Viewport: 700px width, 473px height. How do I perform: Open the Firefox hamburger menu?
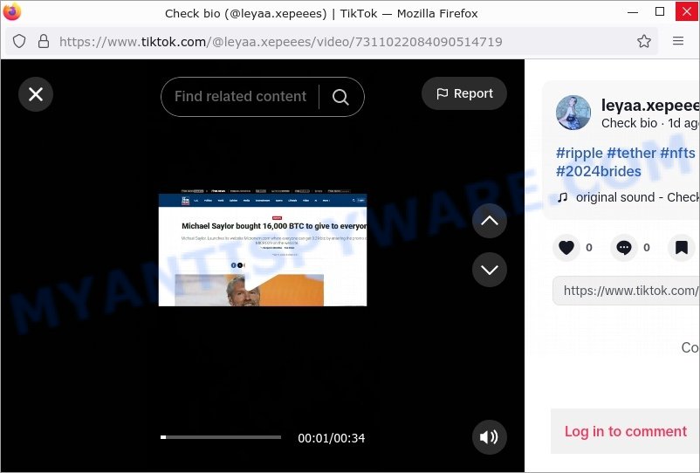pyautogui.click(x=678, y=41)
